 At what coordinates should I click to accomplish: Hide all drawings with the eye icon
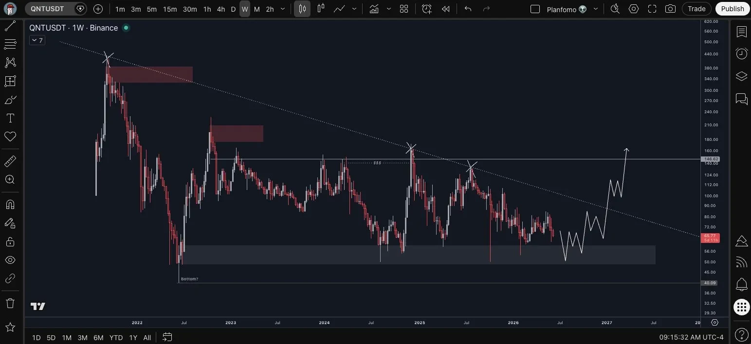click(10, 260)
